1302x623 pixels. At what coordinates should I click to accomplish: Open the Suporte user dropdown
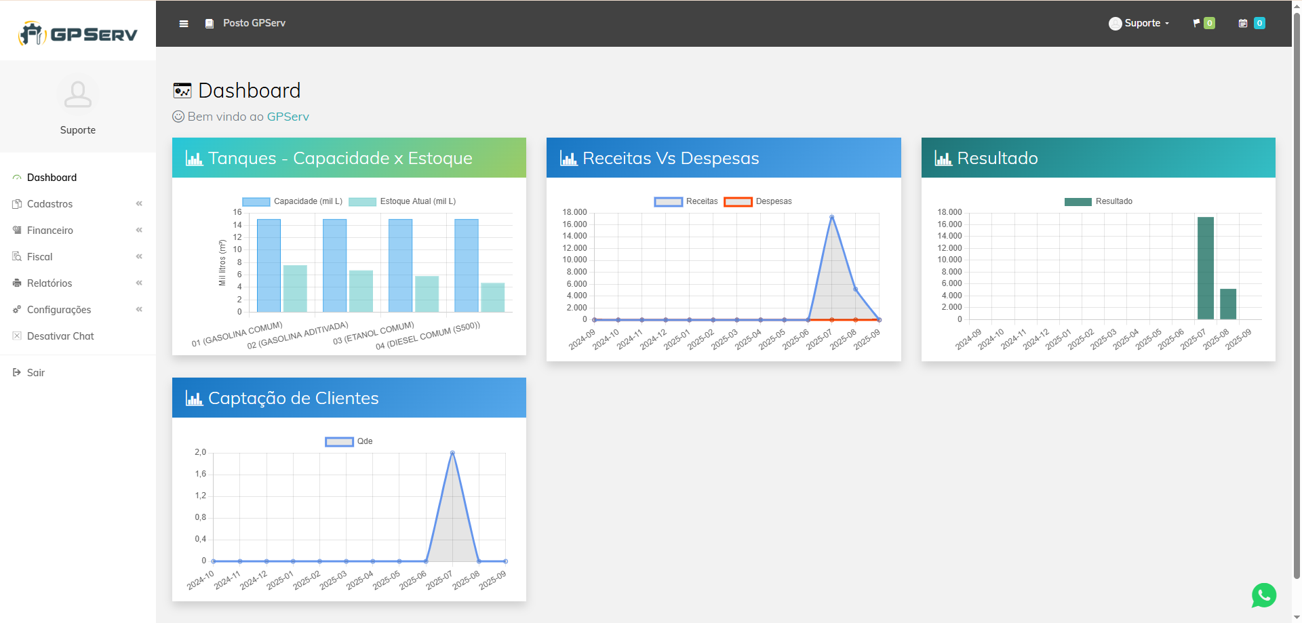coord(1139,22)
